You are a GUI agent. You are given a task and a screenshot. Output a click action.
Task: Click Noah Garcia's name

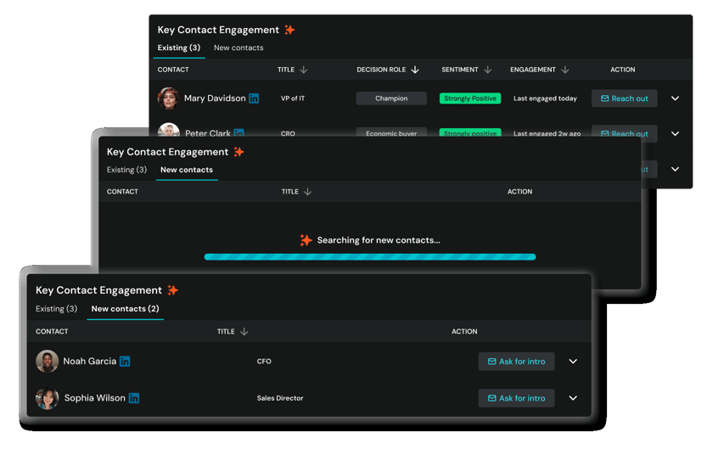tap(90, 362)
